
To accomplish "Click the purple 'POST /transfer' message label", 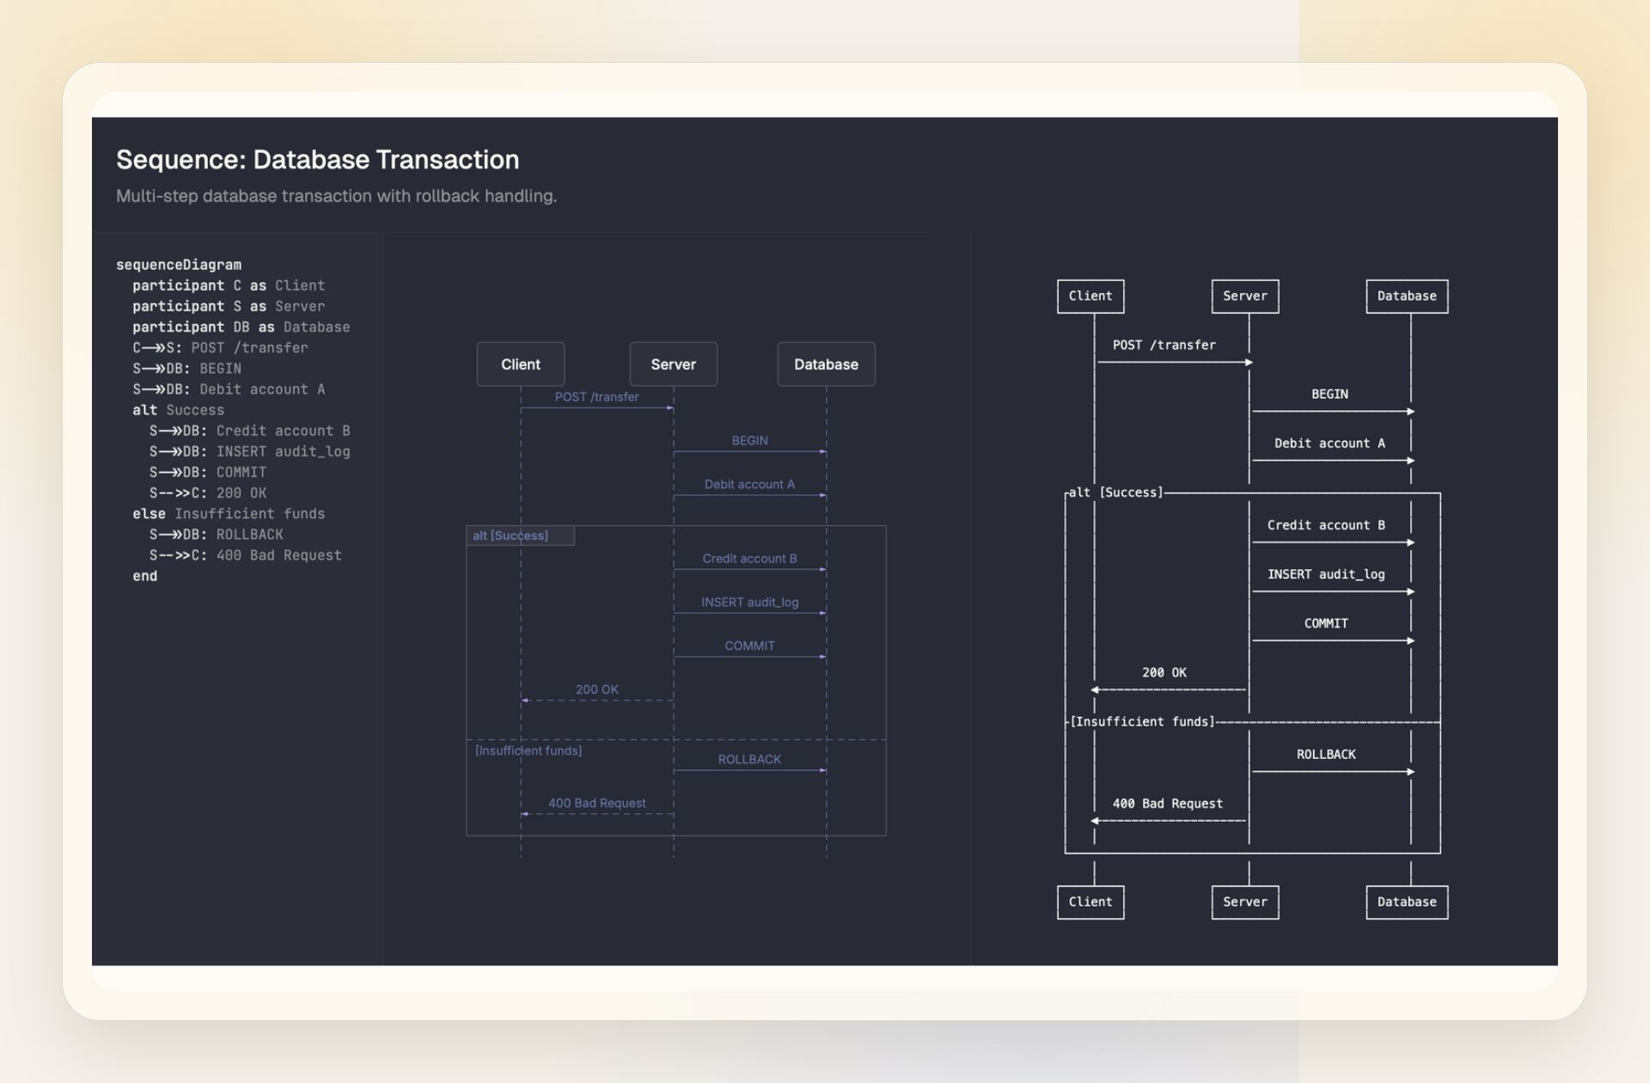I will click(597, 397).
